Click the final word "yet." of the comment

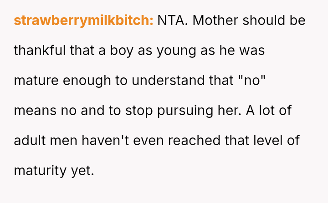pyautogui.click(x=82, y=170)
